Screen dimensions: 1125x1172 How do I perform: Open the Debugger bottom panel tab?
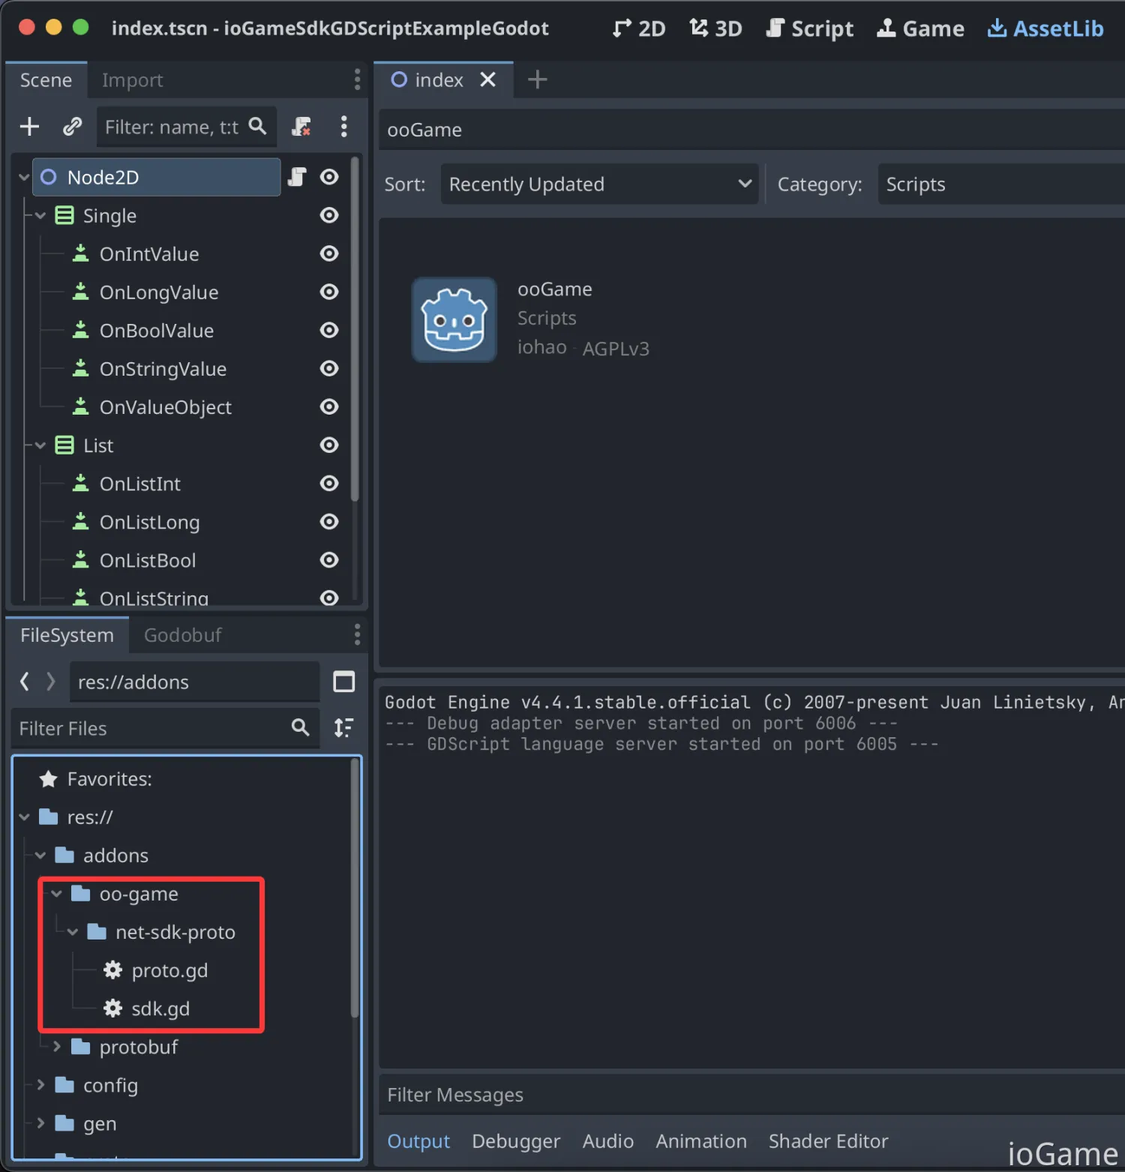[x=515, y=1141]
